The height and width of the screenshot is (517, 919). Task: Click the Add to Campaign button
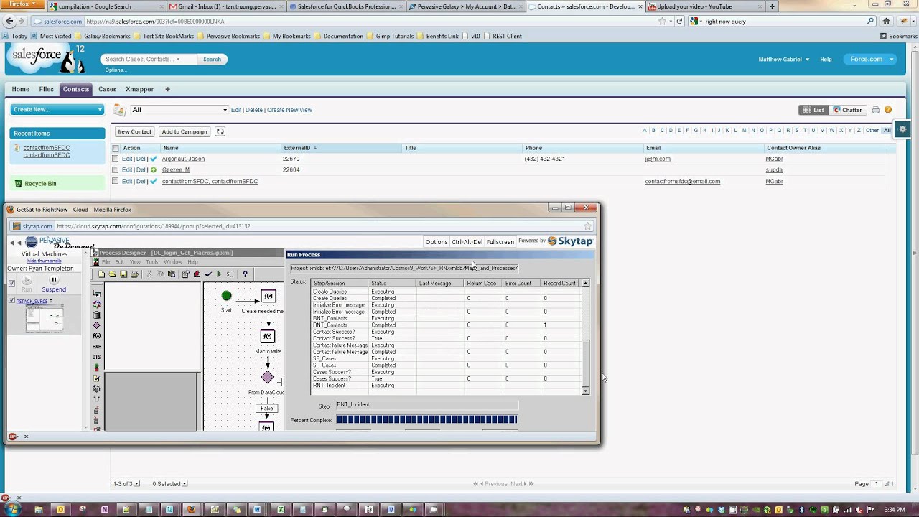pos(185,131)
